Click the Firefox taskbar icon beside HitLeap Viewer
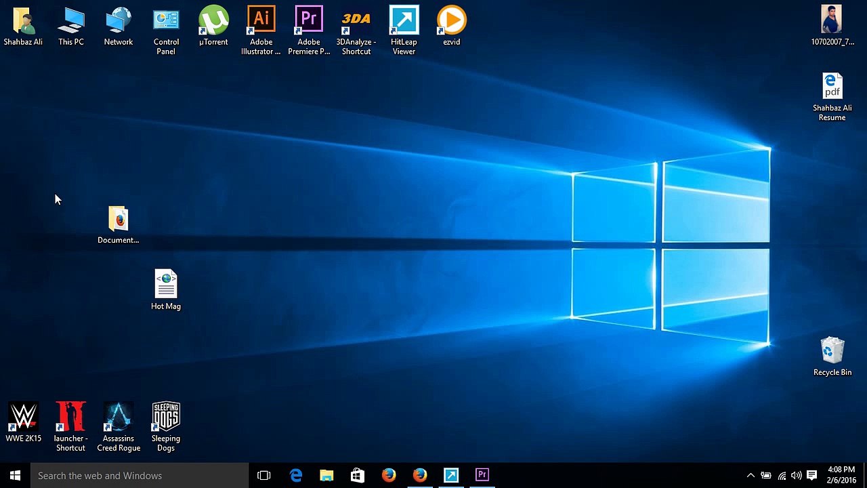The width and height of the screenshot is (867, 488). [420, 475]
